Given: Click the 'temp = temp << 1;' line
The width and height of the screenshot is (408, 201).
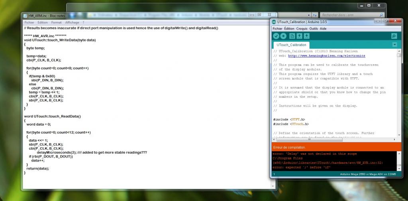Looking at the screenshot, I should [x=44, y=92].
